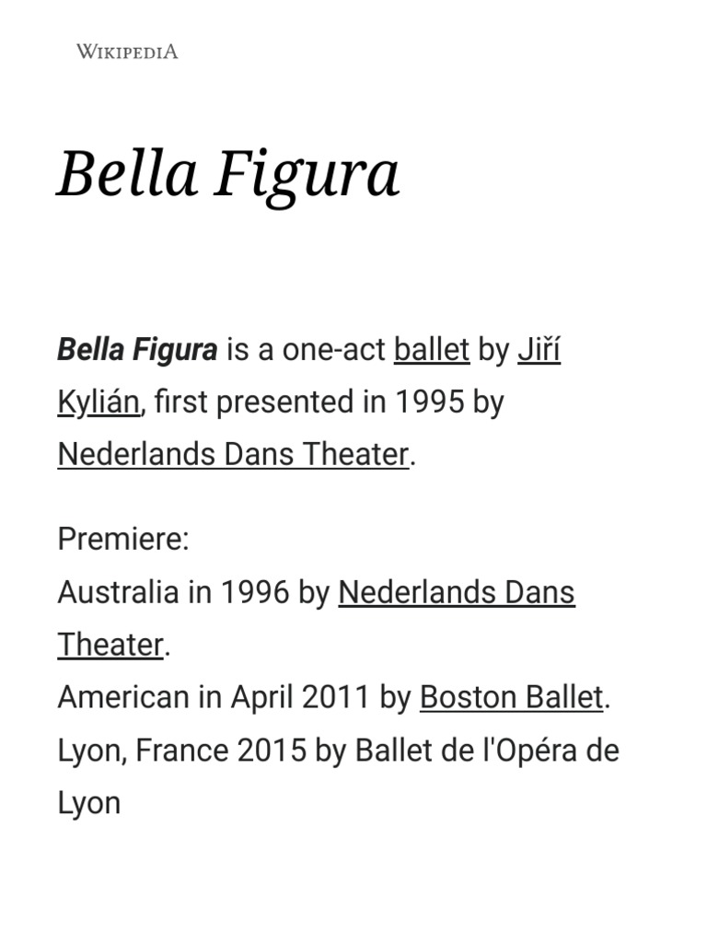Follow the 'Jiří' hyperlink in the intro
Screen dimensions: 707x943
tap(539, 350)
